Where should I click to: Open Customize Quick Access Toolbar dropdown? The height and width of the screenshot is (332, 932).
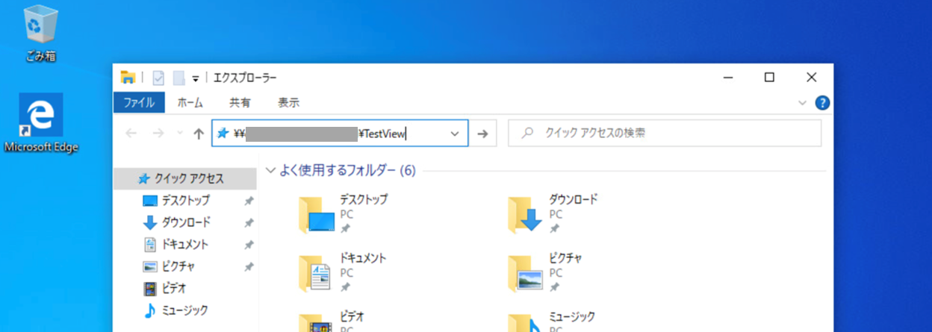(196, 78)
